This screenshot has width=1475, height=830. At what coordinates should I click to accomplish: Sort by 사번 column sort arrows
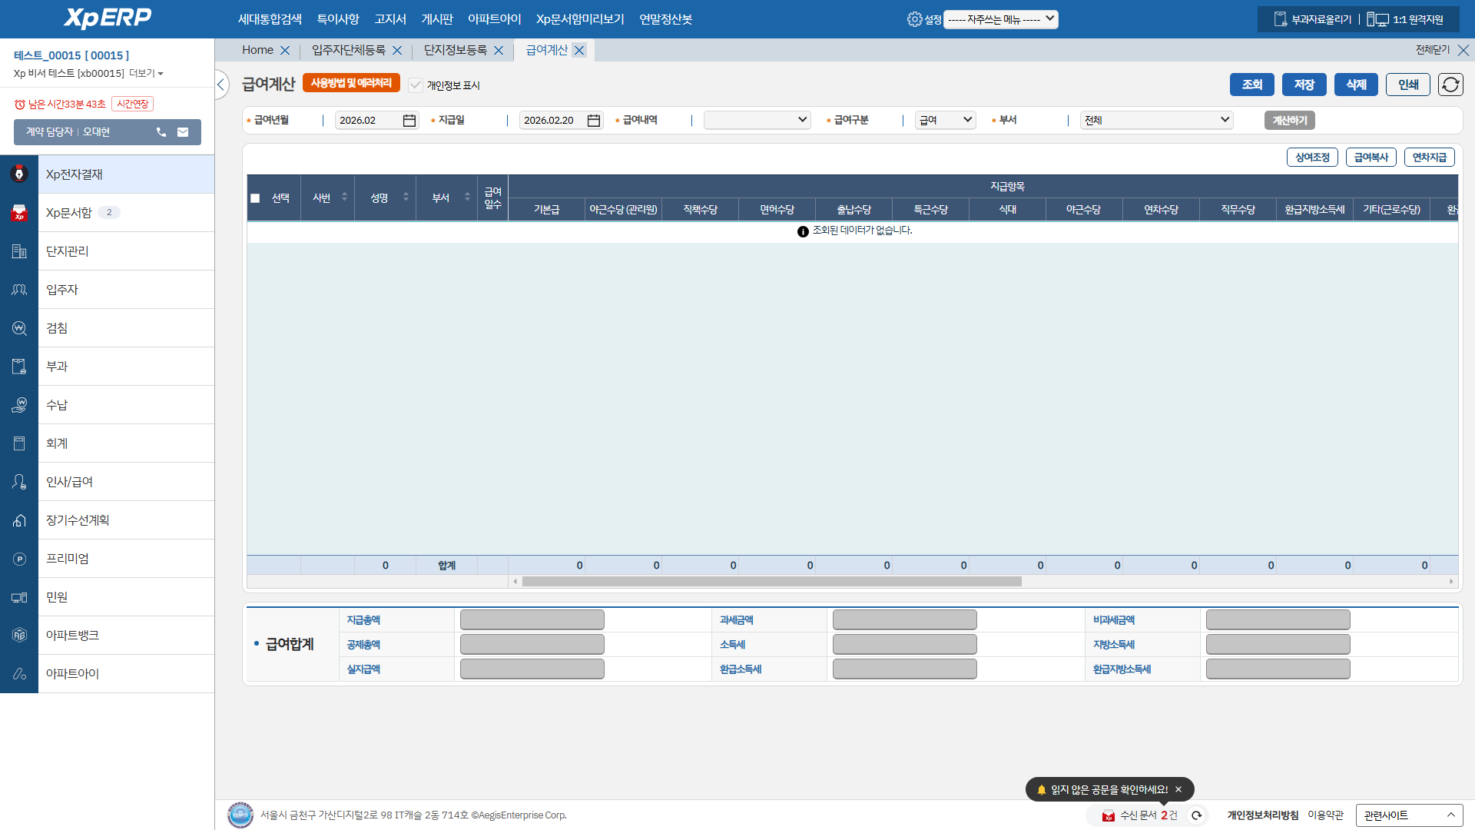344,198
